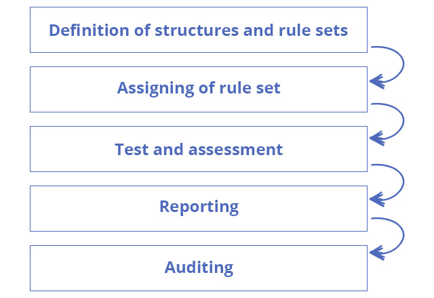Click the word Definition in the top box
Screen dimensions: 434x298
pos(89,30)
